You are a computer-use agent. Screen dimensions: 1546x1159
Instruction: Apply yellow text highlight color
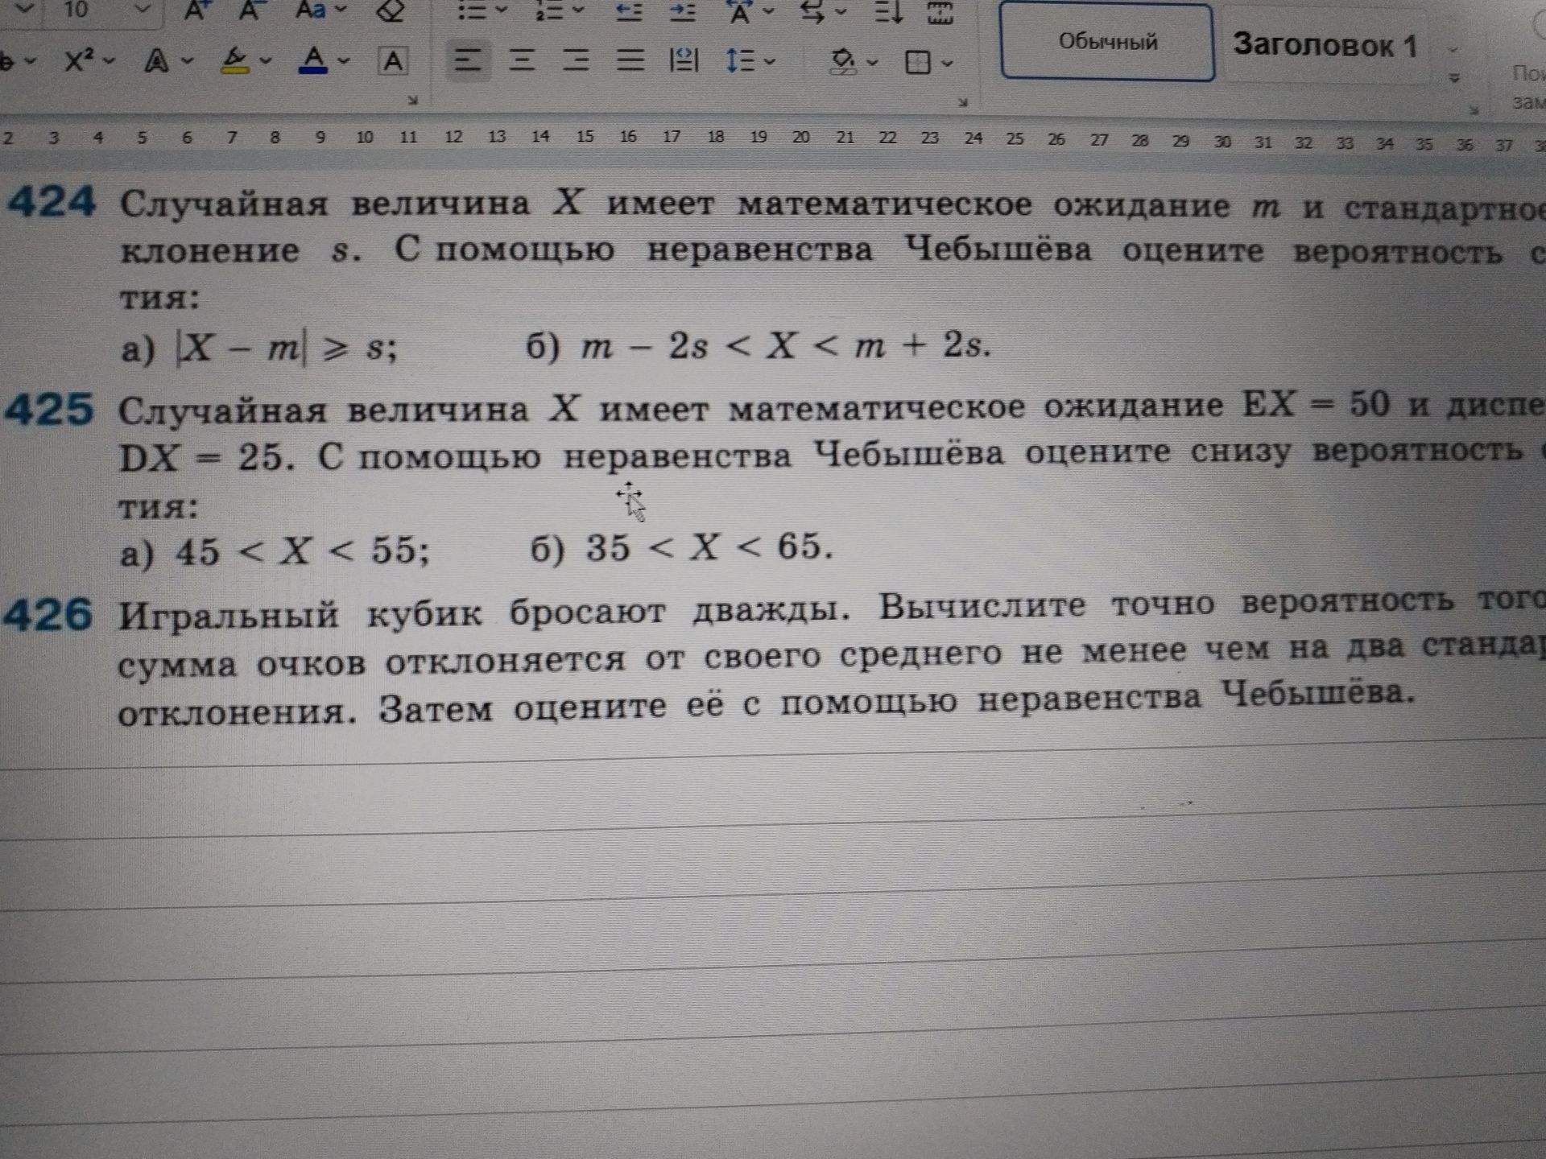pos(235,60)
